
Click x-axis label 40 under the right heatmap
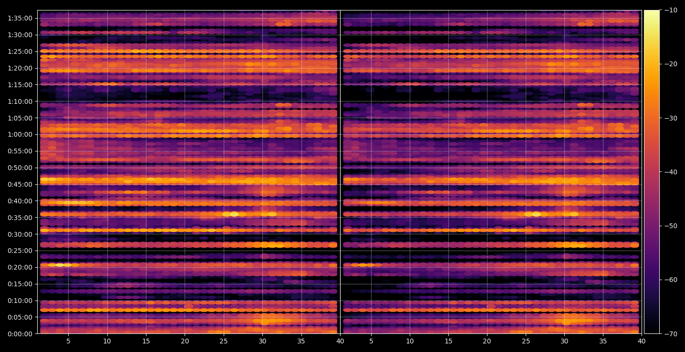point(642,341)
